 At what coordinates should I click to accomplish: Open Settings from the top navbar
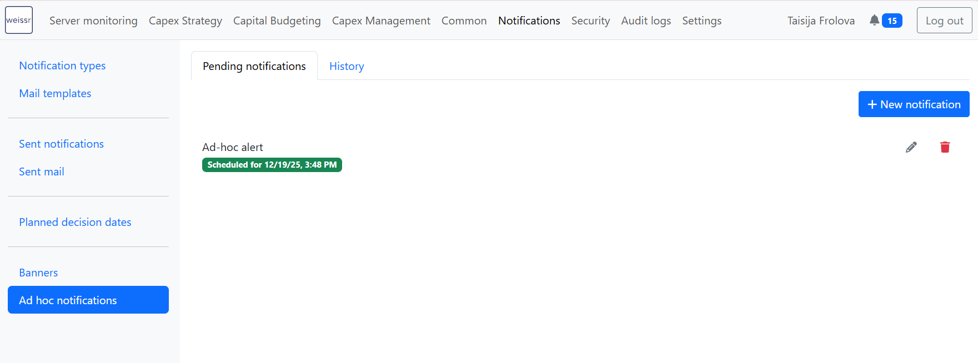[702, 21]
